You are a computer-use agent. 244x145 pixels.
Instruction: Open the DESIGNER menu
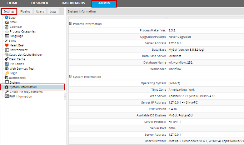[x=40, y=3]
